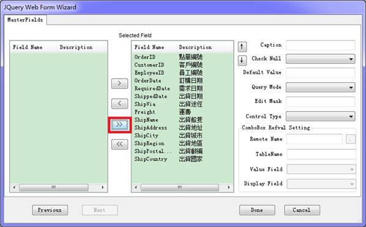Select the OrderID row
The width and height of the screenshot is (366, 227).
click(182, 57)
